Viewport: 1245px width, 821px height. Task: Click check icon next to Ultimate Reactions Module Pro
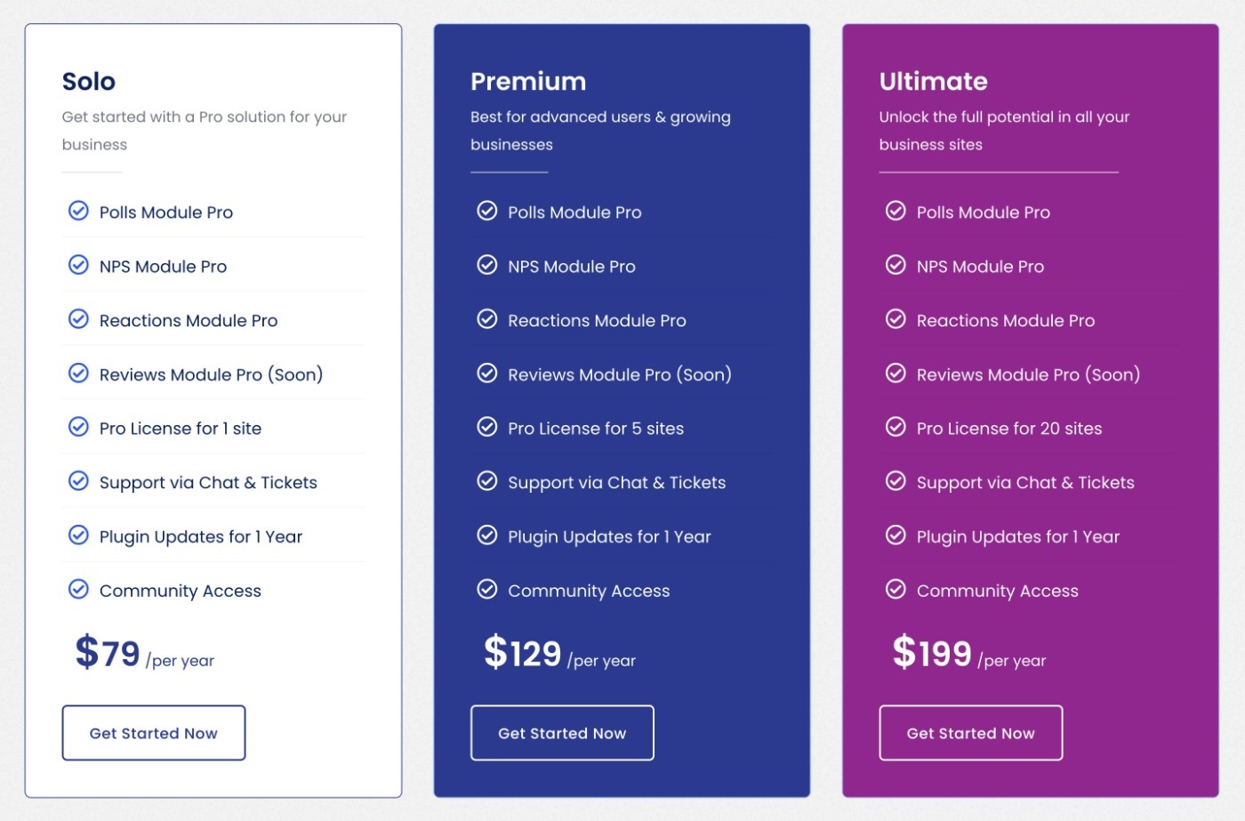(x=896, y=319)
